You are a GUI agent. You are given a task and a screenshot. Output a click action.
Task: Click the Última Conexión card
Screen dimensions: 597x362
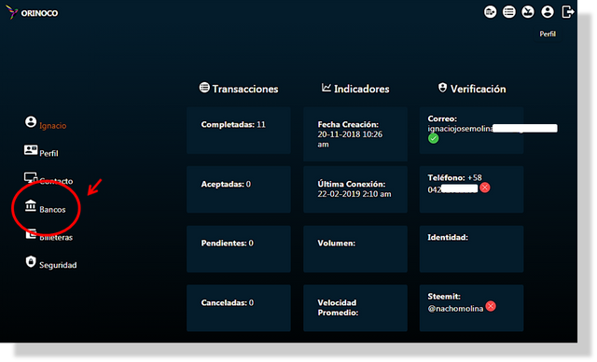click(355, 189)
